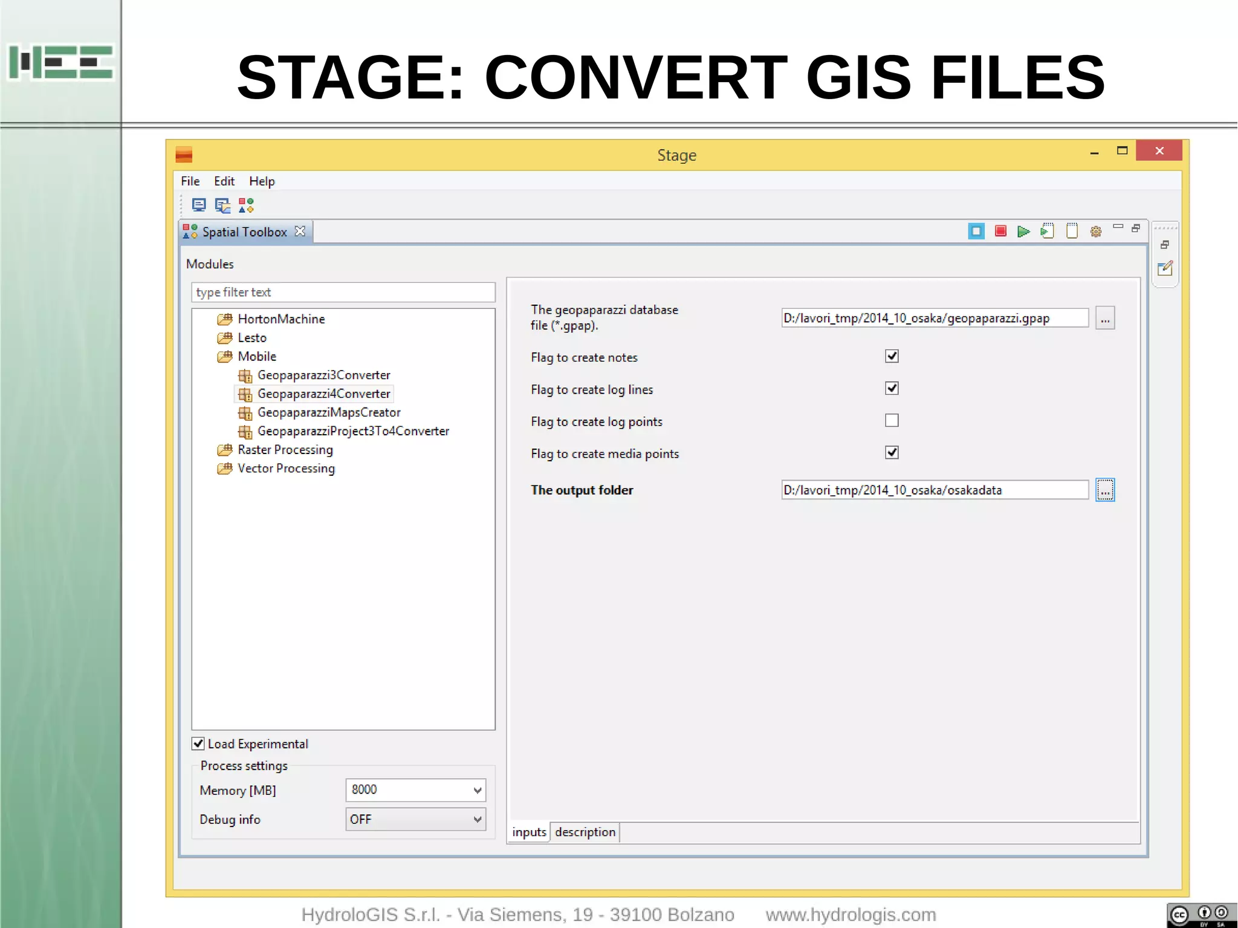Click the edit note icon in right side panel

(1165, 268)
